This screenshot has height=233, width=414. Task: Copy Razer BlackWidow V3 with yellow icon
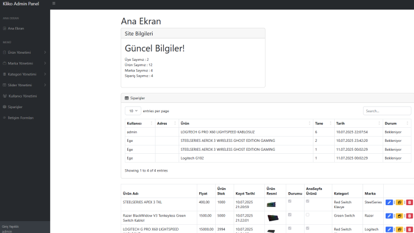(399, 216)
